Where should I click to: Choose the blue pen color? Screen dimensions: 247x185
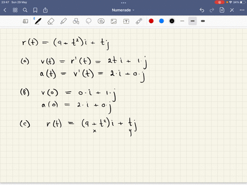tap(162, 21)
